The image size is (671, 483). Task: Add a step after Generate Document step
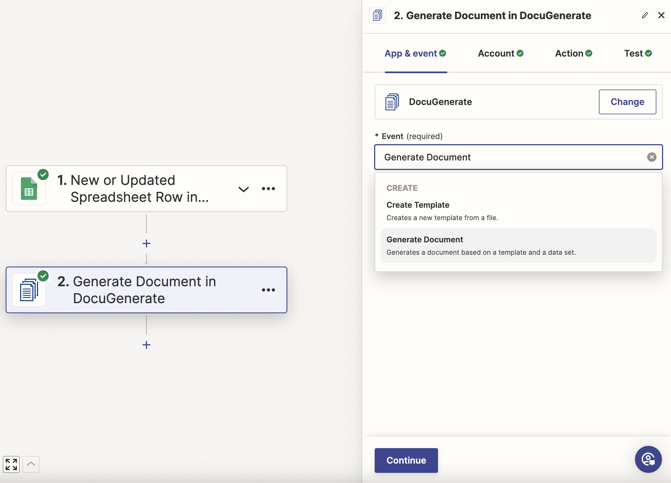(x=146, y=345)
